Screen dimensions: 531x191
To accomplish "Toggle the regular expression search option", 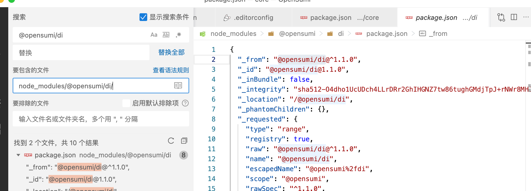I will [179, 35].
